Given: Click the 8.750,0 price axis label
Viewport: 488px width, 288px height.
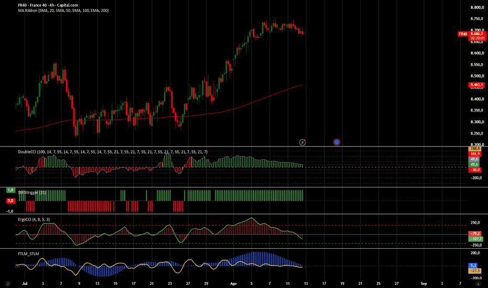Looking at the screenshot, I should 477,19.
